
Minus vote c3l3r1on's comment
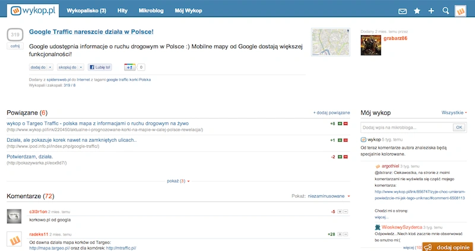click(x=346, y=212)
